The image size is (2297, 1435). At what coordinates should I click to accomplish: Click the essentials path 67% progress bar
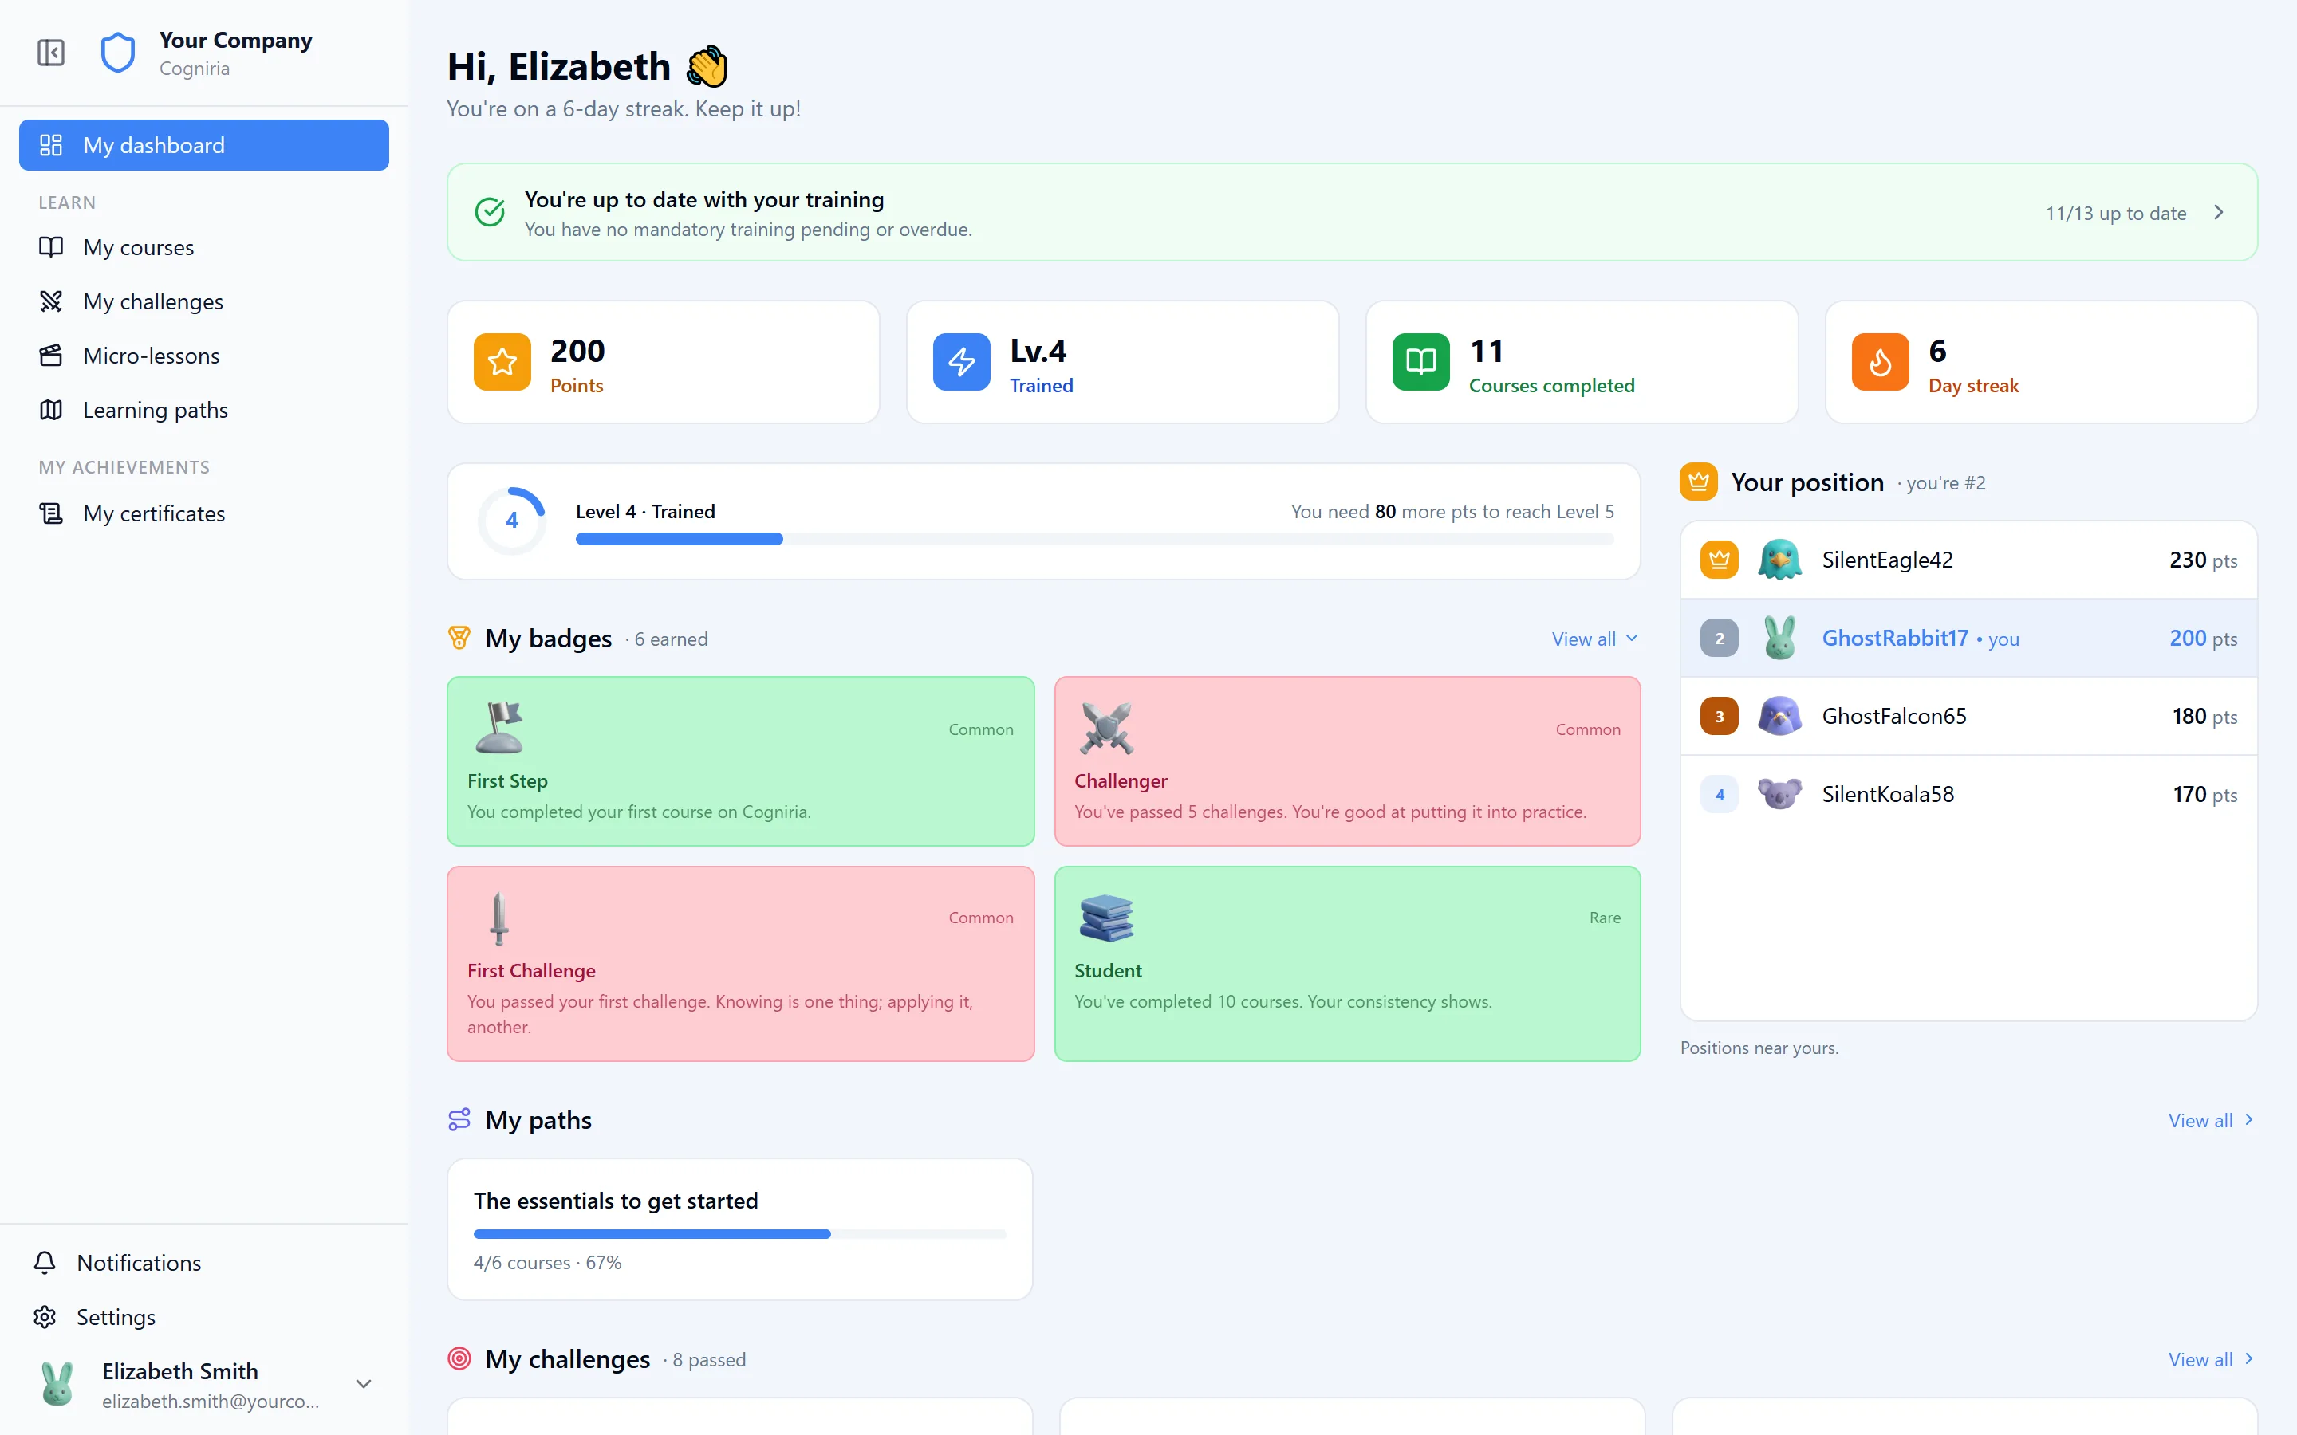pos(739,1234)
